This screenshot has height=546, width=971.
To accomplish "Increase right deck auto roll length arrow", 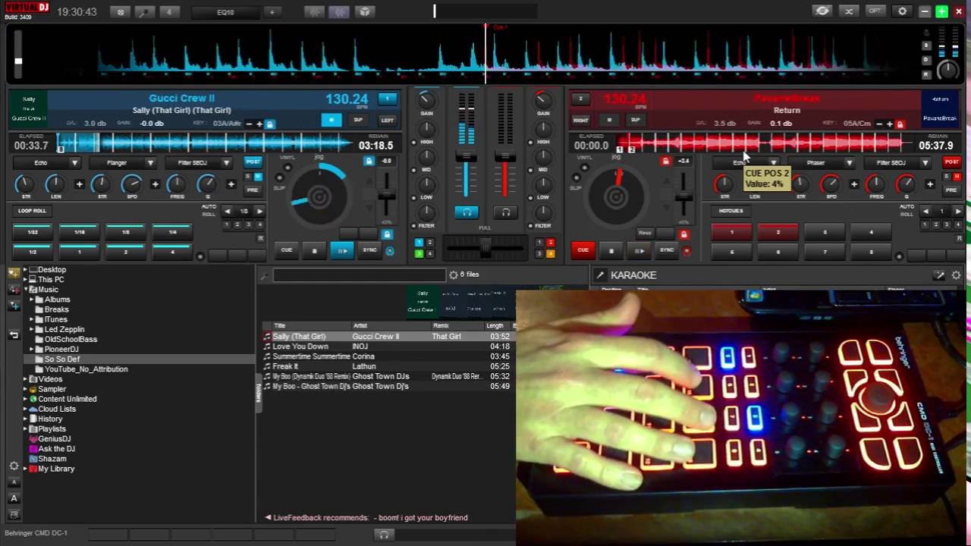I will [x=958, y=212].
